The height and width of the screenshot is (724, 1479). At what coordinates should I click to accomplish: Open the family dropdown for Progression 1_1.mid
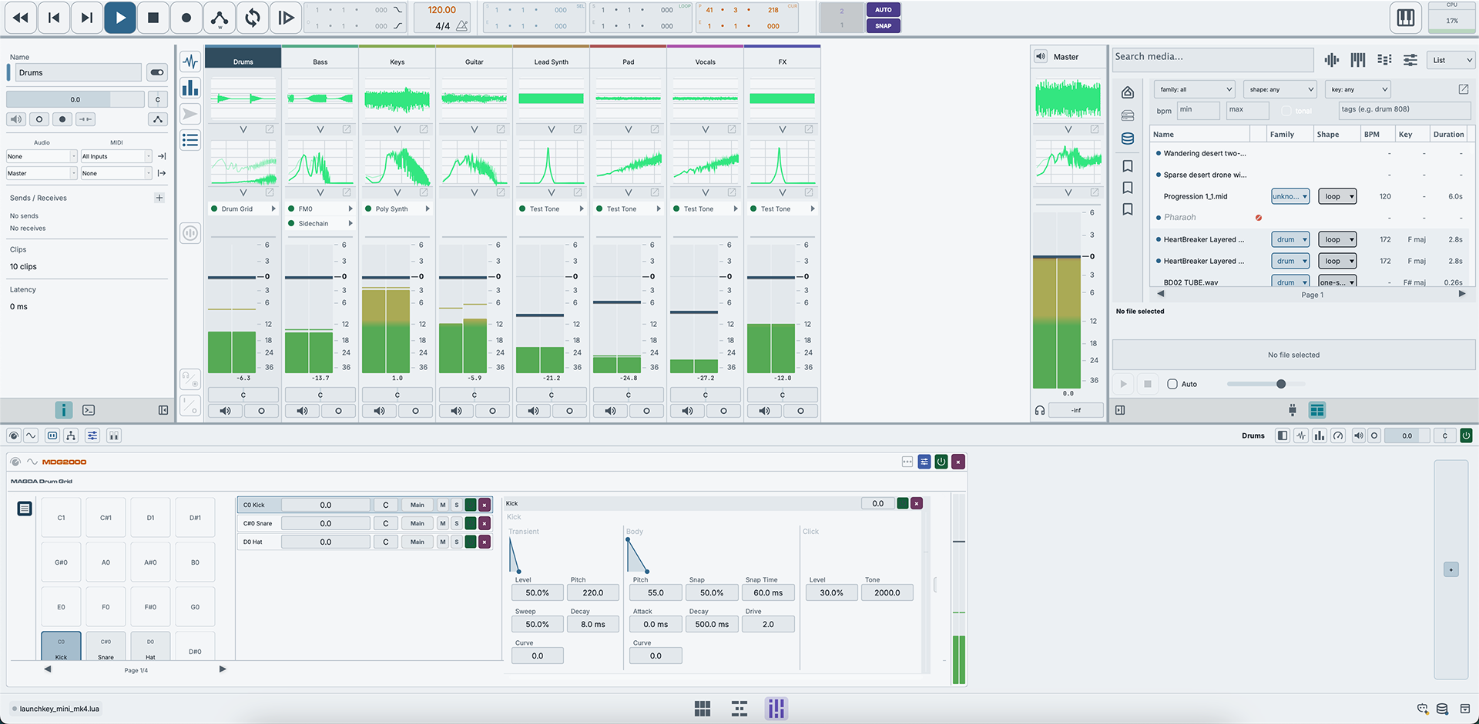(x=1290, y=196)
